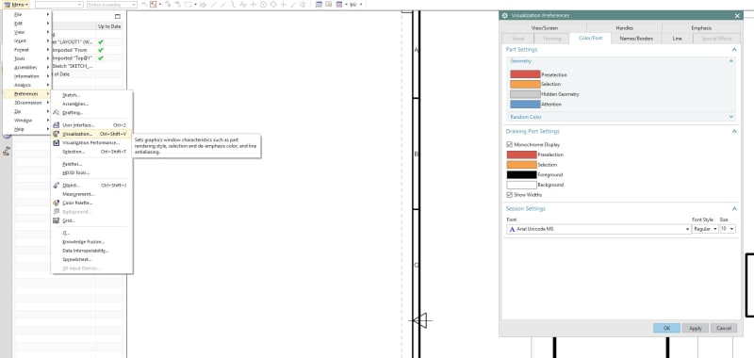Open the Edit menu

pyautogui.click(x=27, y=23)
